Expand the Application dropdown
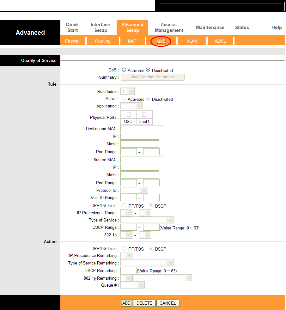286x310 pixels. [131, 106]
